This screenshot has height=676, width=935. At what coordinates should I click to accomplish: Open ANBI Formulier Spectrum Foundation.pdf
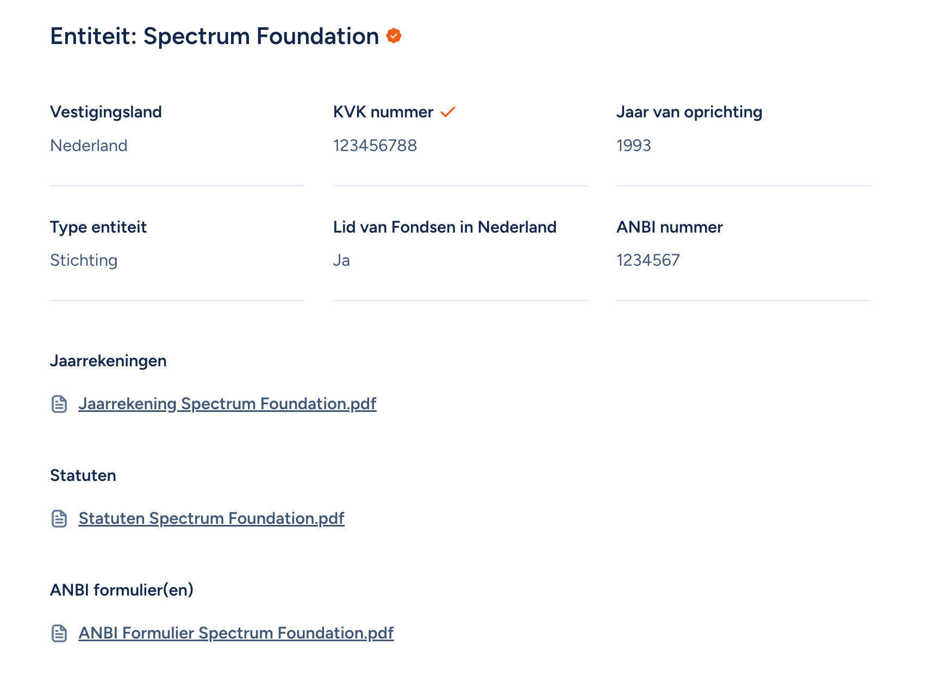(236, 633)
